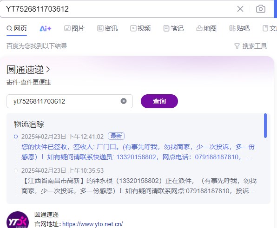Switch to the 贴吧 tab
The image size is (277, 228).
(239, 28)
